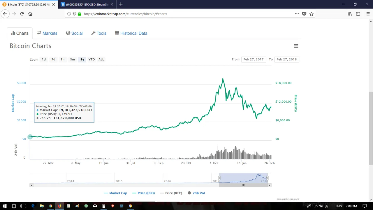Show hidden system tray icons

(x=316, y=206)
